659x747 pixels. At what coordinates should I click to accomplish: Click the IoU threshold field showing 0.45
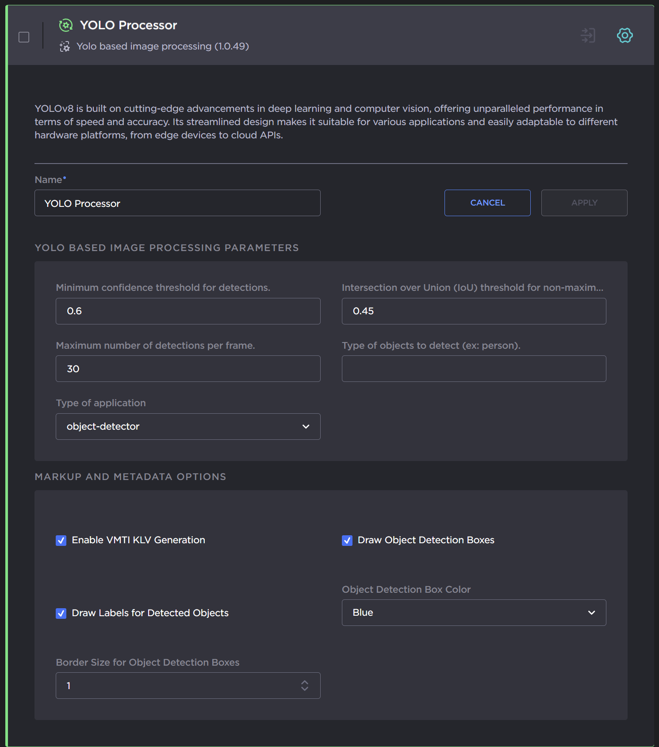[473, 311]
